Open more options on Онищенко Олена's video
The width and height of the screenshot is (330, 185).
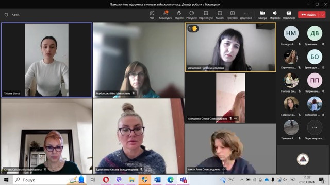(236, 119)
